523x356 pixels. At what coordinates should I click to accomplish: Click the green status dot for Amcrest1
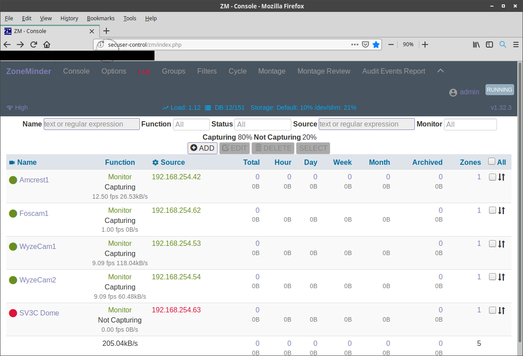(x=13, y=180)
